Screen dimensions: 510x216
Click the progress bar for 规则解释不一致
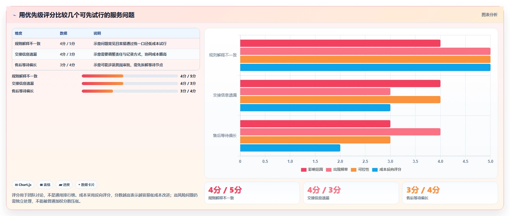[x=130, y=76]
